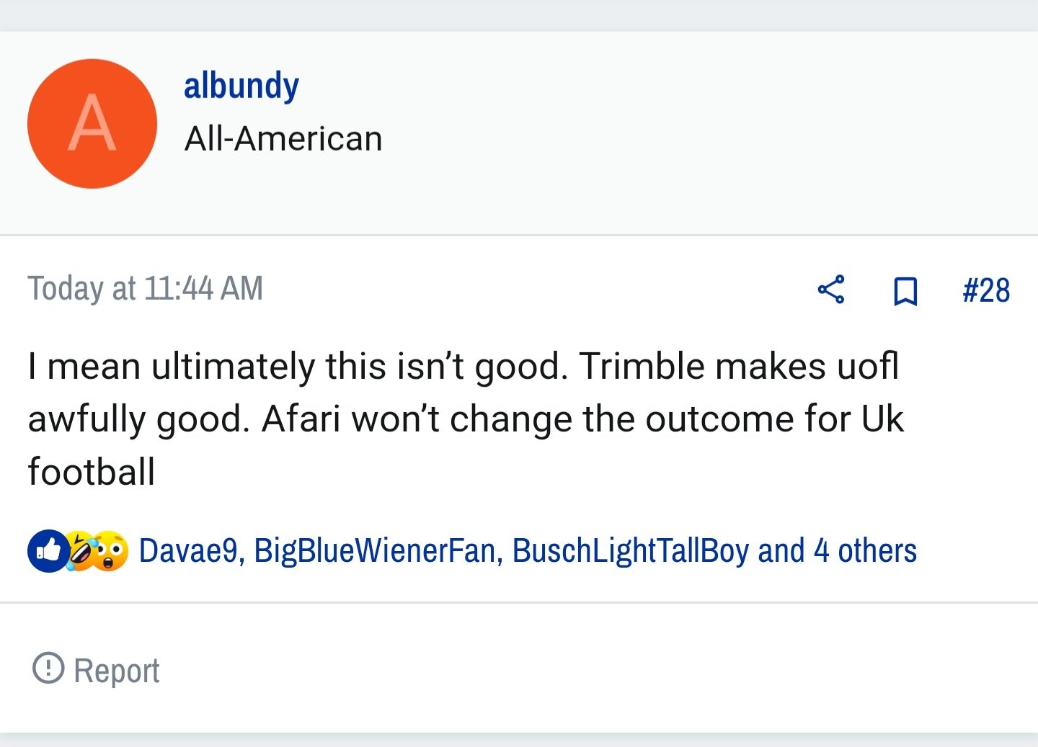Click the Report text link

pos(117,671)
